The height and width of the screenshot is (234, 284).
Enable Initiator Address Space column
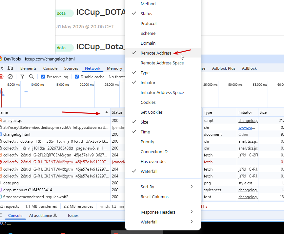tap(163, 92)
